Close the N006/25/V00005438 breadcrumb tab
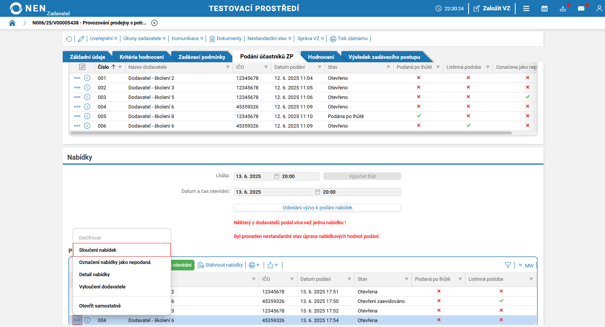The image size is (605, 327). coord(154,23)
